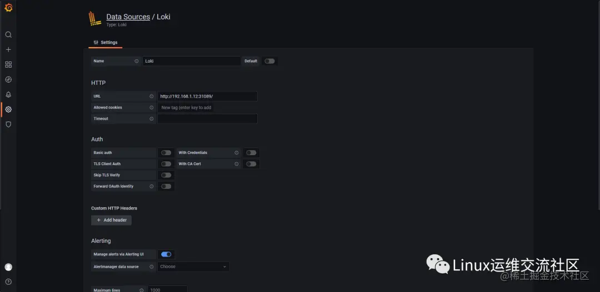Open the Grafana home logo
Viewport: 600px width, 292px height.
click(x=8, y=7)
